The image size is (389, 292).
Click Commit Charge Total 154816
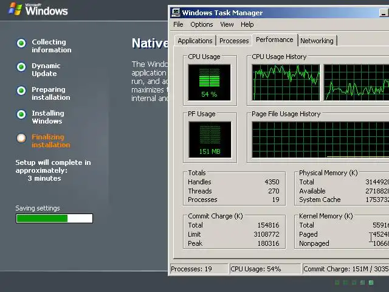pyautogui.click(x=268, y=225)
